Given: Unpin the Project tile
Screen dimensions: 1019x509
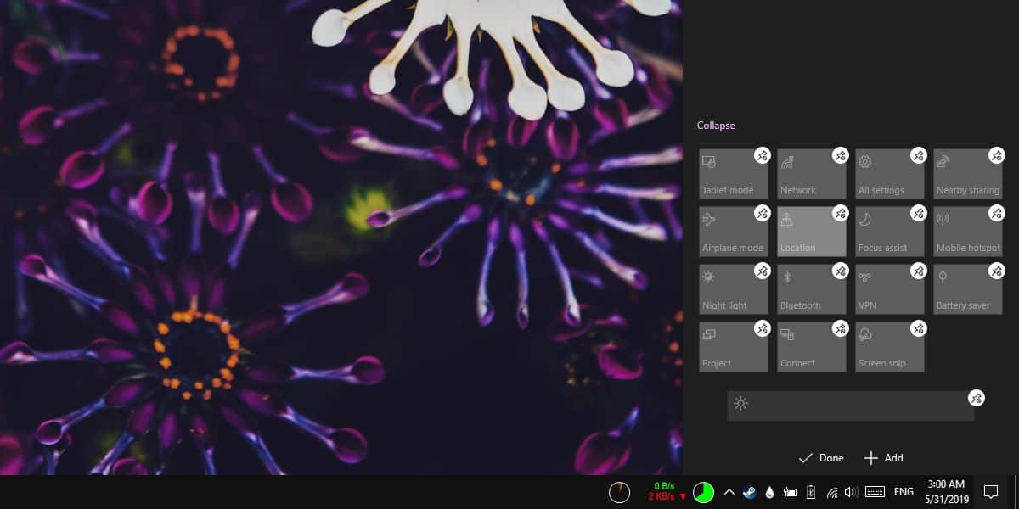Looking at the screenshot, I should tap(762, 328).
